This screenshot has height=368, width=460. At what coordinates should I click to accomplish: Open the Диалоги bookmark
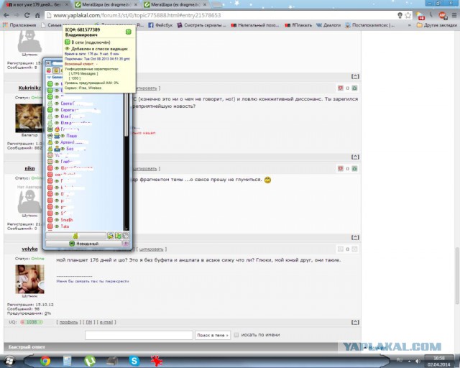(x=328, y=25)
